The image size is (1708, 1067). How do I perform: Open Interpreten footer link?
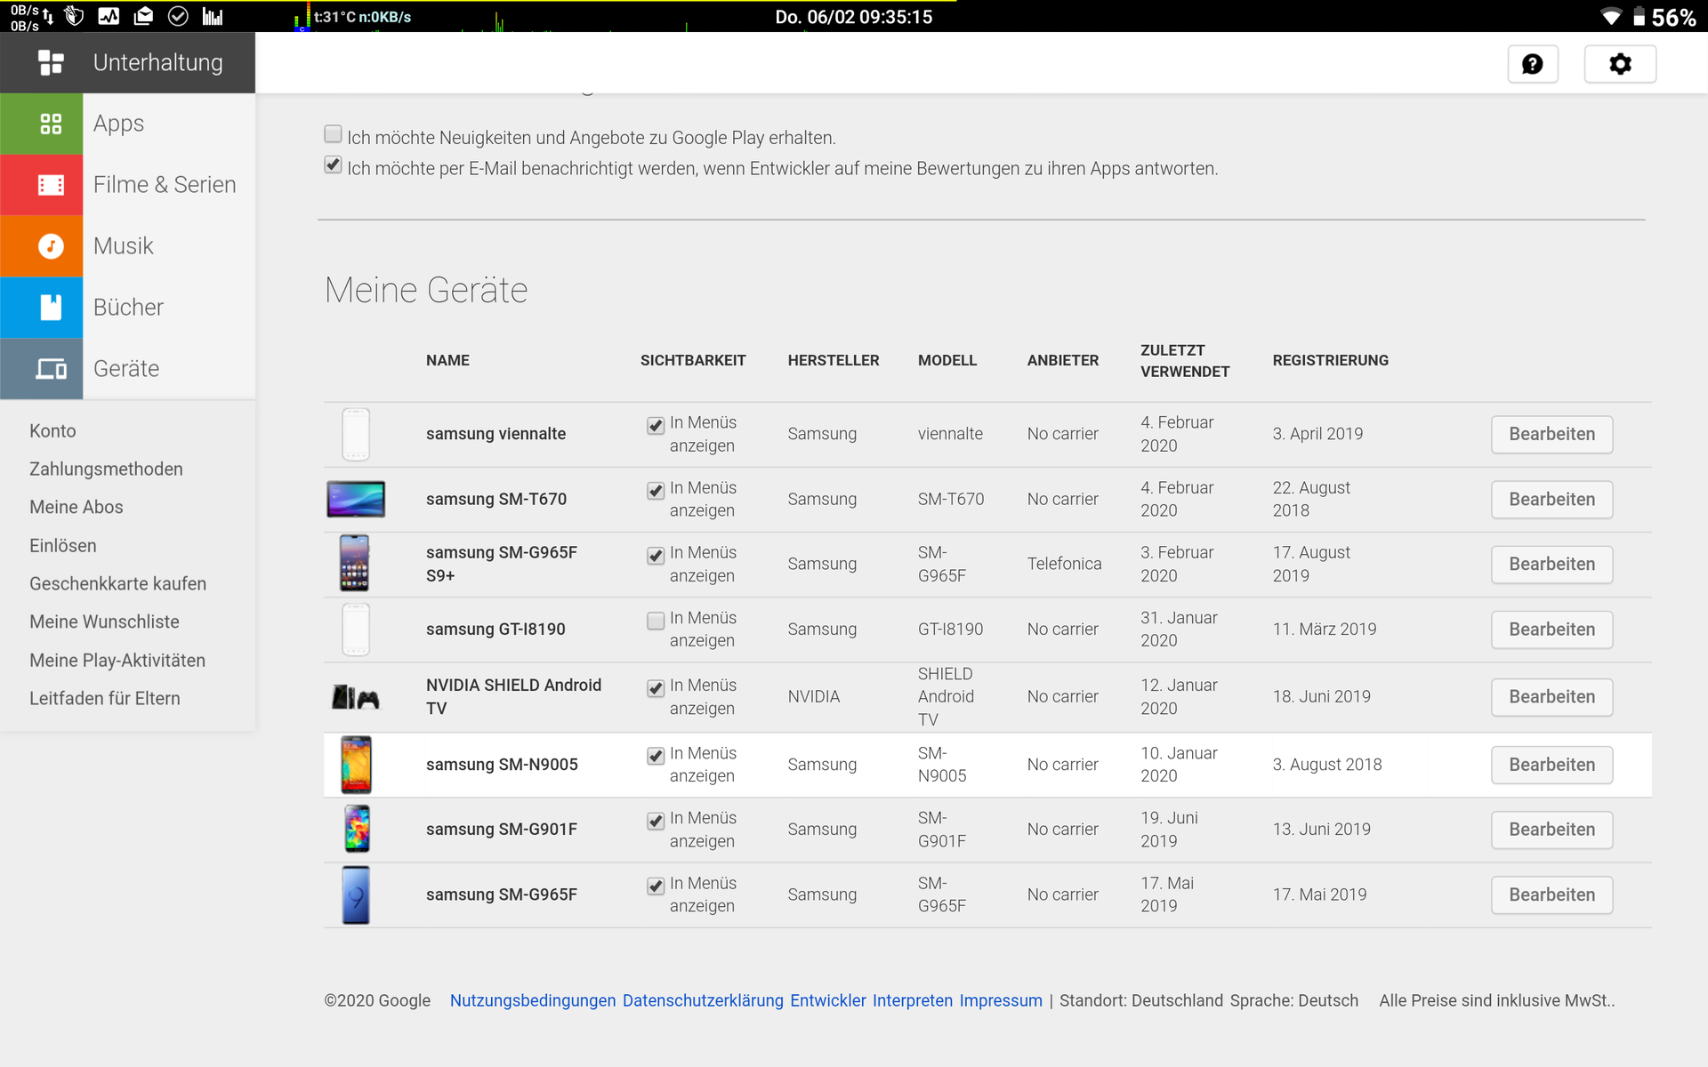tap(913, 1000)
